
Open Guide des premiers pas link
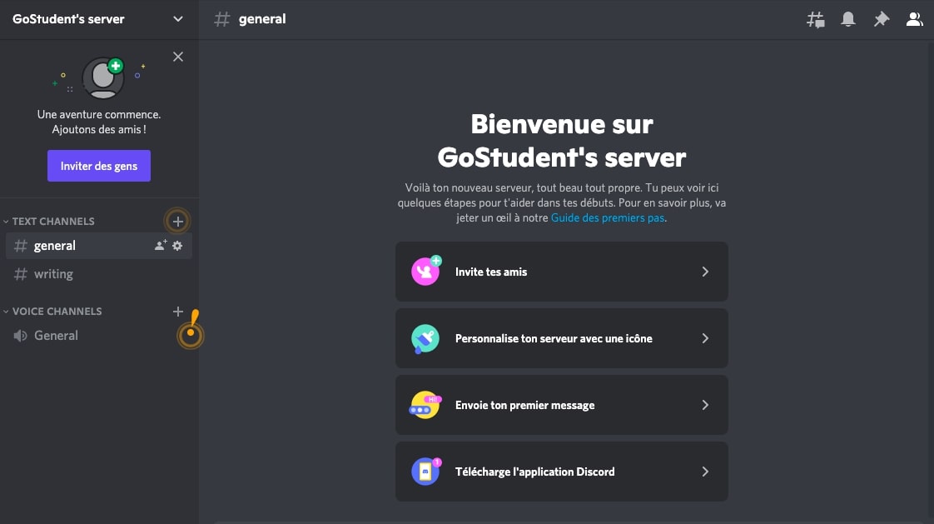pyautogui.click(x=607, y=217)
